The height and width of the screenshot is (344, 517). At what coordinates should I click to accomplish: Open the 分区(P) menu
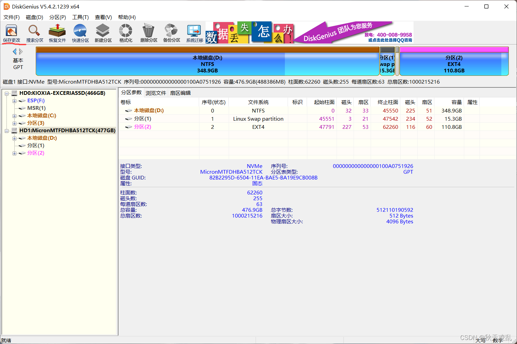click(58, 17)
